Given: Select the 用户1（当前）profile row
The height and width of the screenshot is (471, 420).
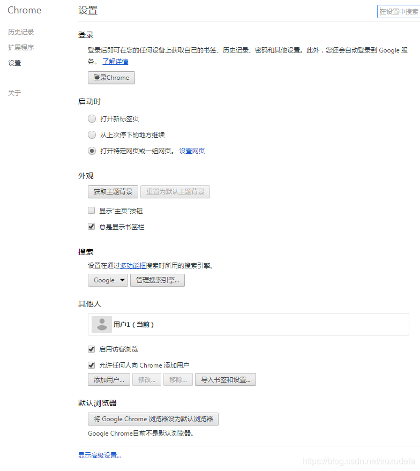Looking at the screenshot, I should [x=248, y=324].
